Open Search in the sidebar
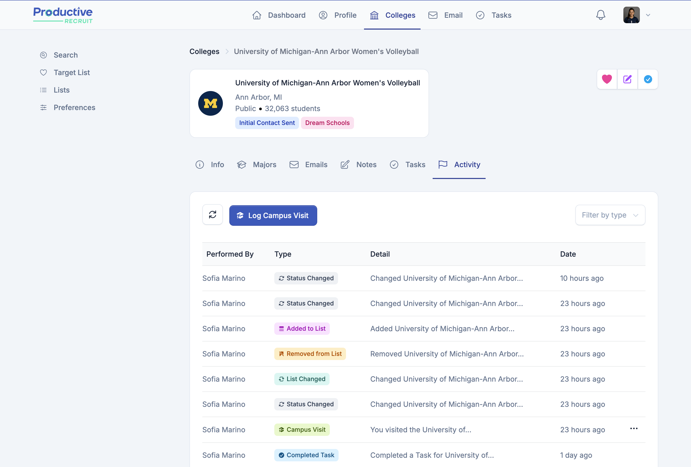This screenshot has width=691, height=467. 59,55
